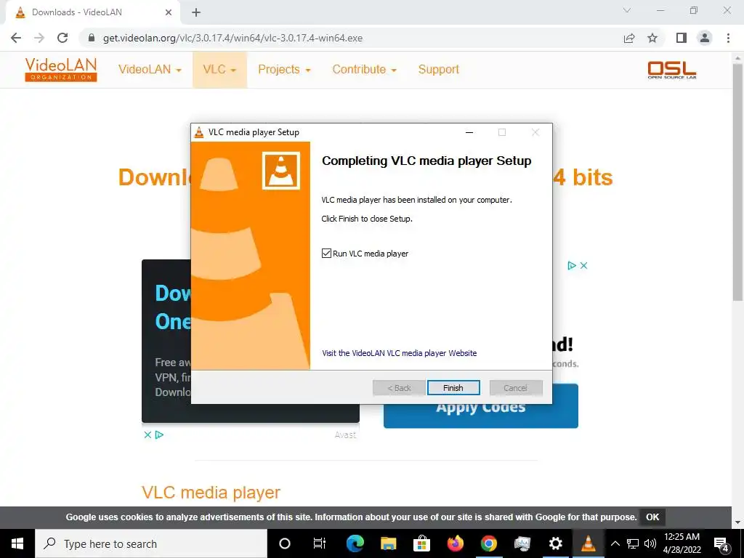Open the notification center with 4 alerts
Screen dimensions: 744x558
721,544
